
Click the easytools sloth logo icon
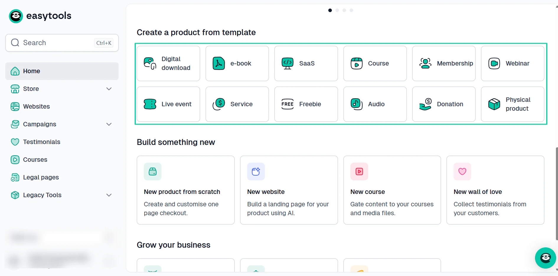tap(16, 16)
